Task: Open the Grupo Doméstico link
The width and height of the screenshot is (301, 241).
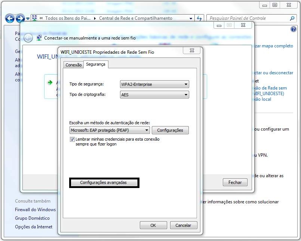Action: [x=32, y=218]
